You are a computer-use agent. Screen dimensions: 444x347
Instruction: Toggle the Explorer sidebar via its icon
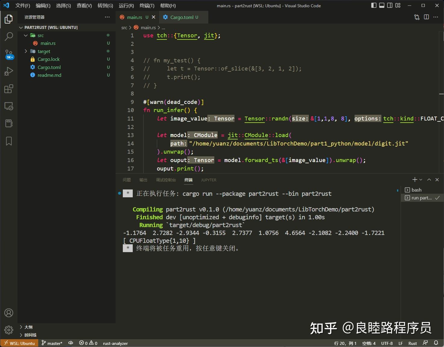click(9, 19)
